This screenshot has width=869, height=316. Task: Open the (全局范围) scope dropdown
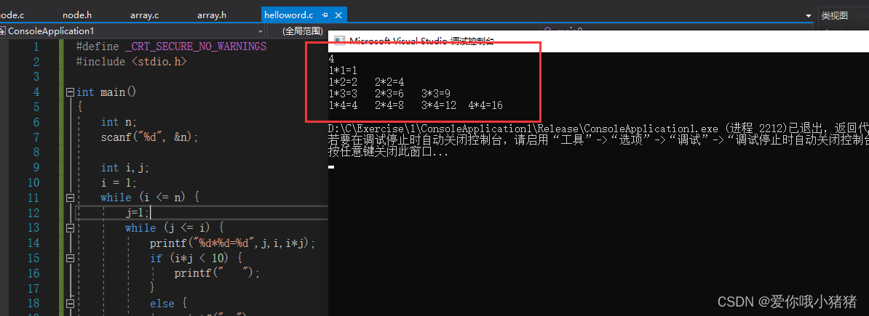point(303,31)
